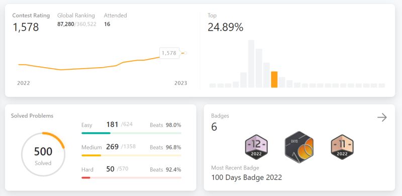Expand badges with the arrow icon
Image resolution: width=402 pixels, height=196 pixels.
pyautogui.click(x=382, y=117)
